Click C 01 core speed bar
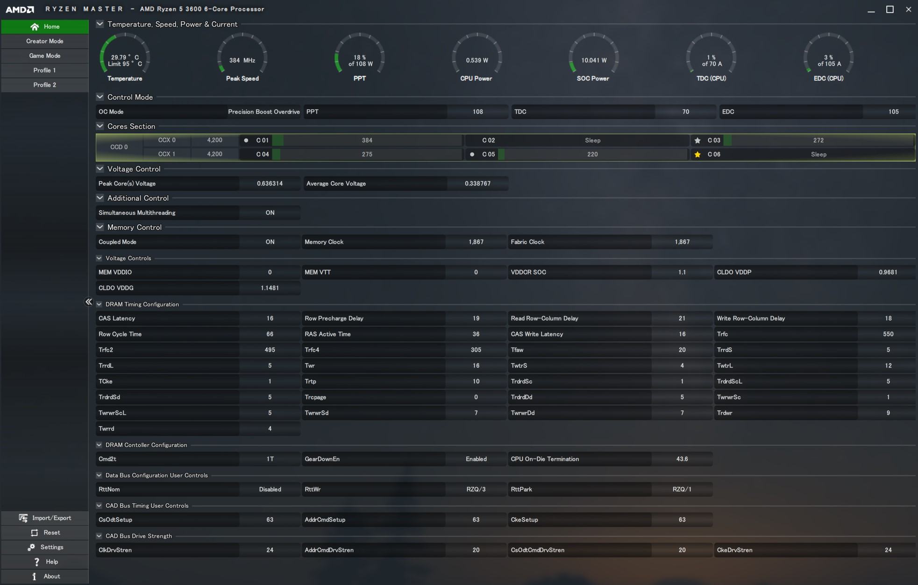918x585 pixels. (x=367, y=140)
